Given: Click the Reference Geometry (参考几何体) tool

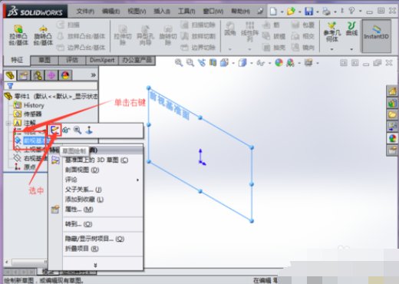Looking at the screenshot, I should coord(332,32).
